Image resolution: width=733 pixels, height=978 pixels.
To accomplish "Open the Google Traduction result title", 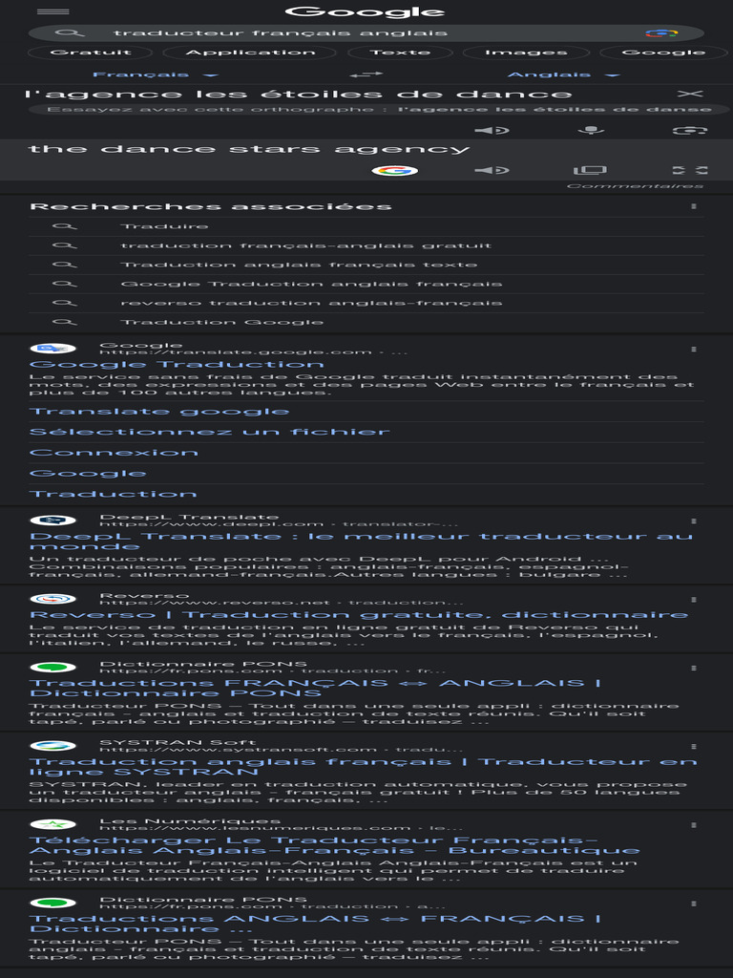I will pos(177,364).
